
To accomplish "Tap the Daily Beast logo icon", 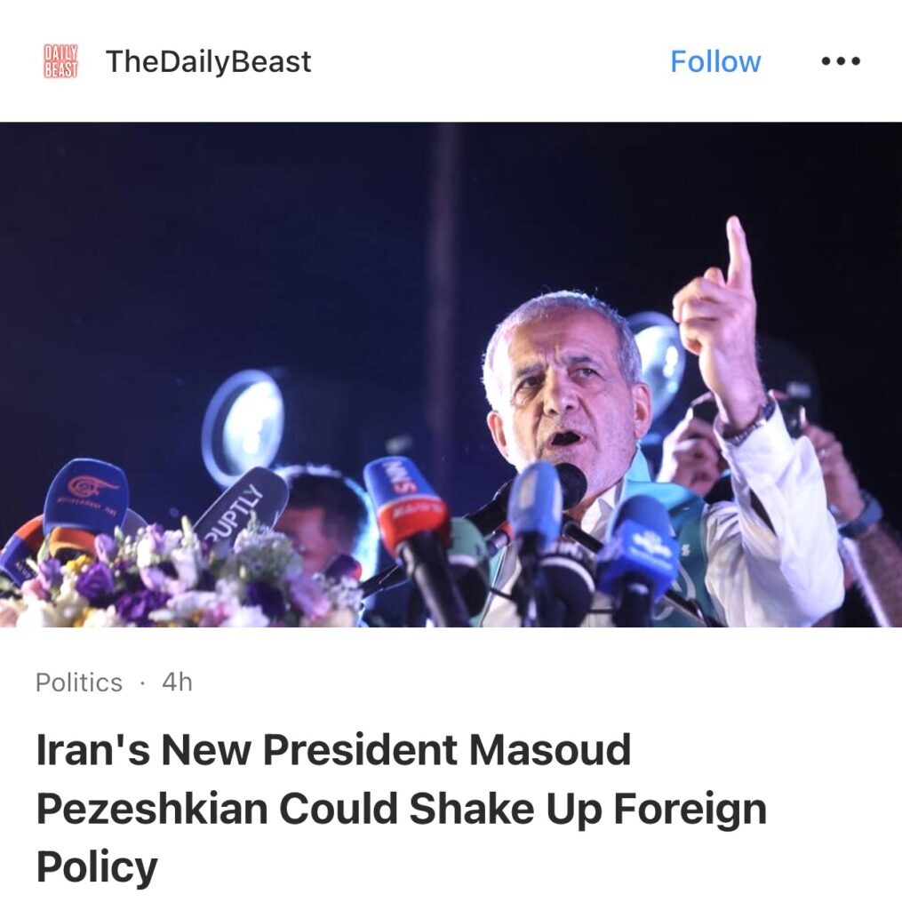I will click(61, 61).
